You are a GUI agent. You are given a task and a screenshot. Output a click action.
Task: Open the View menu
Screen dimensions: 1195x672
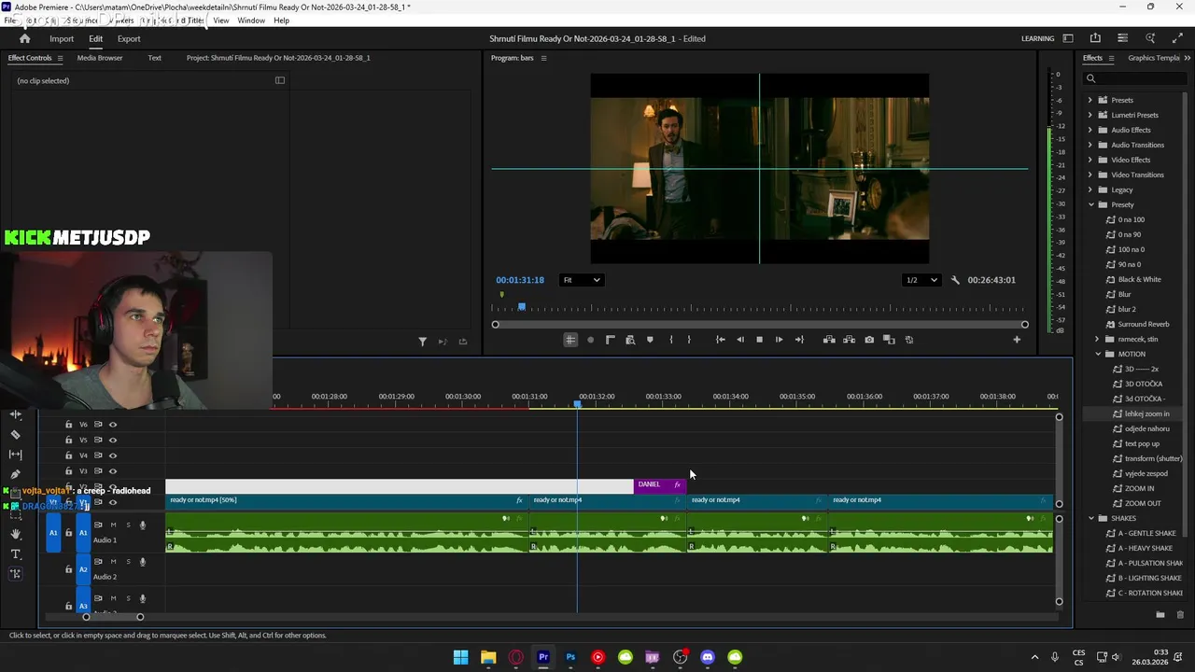pyautogui.click(x=221, y=21)
